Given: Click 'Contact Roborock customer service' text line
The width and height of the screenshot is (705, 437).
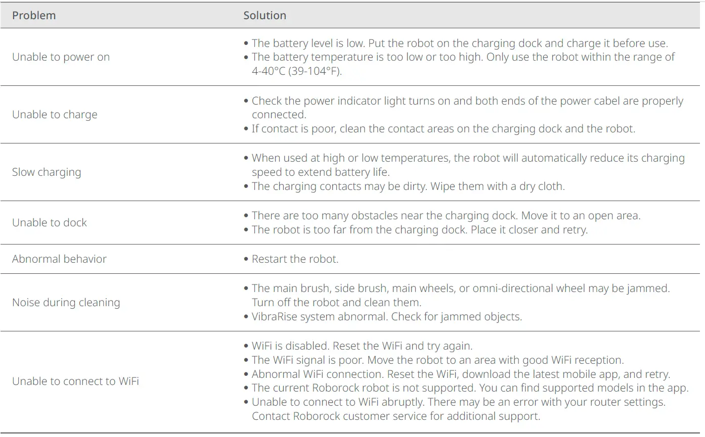Looking at the screenshot, I should [x=396, y=417].
